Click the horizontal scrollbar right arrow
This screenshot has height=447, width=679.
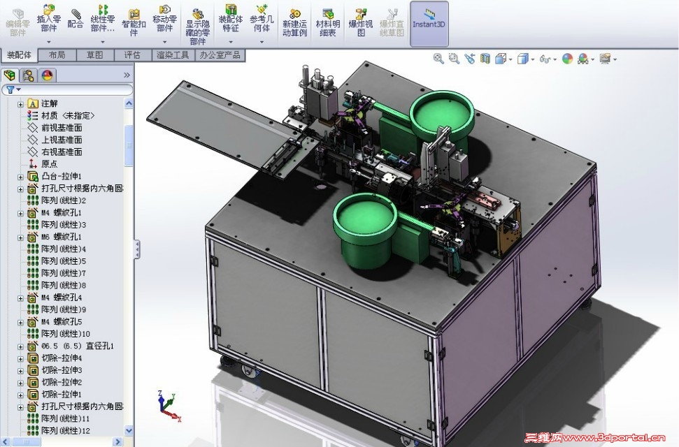[117, 442]
